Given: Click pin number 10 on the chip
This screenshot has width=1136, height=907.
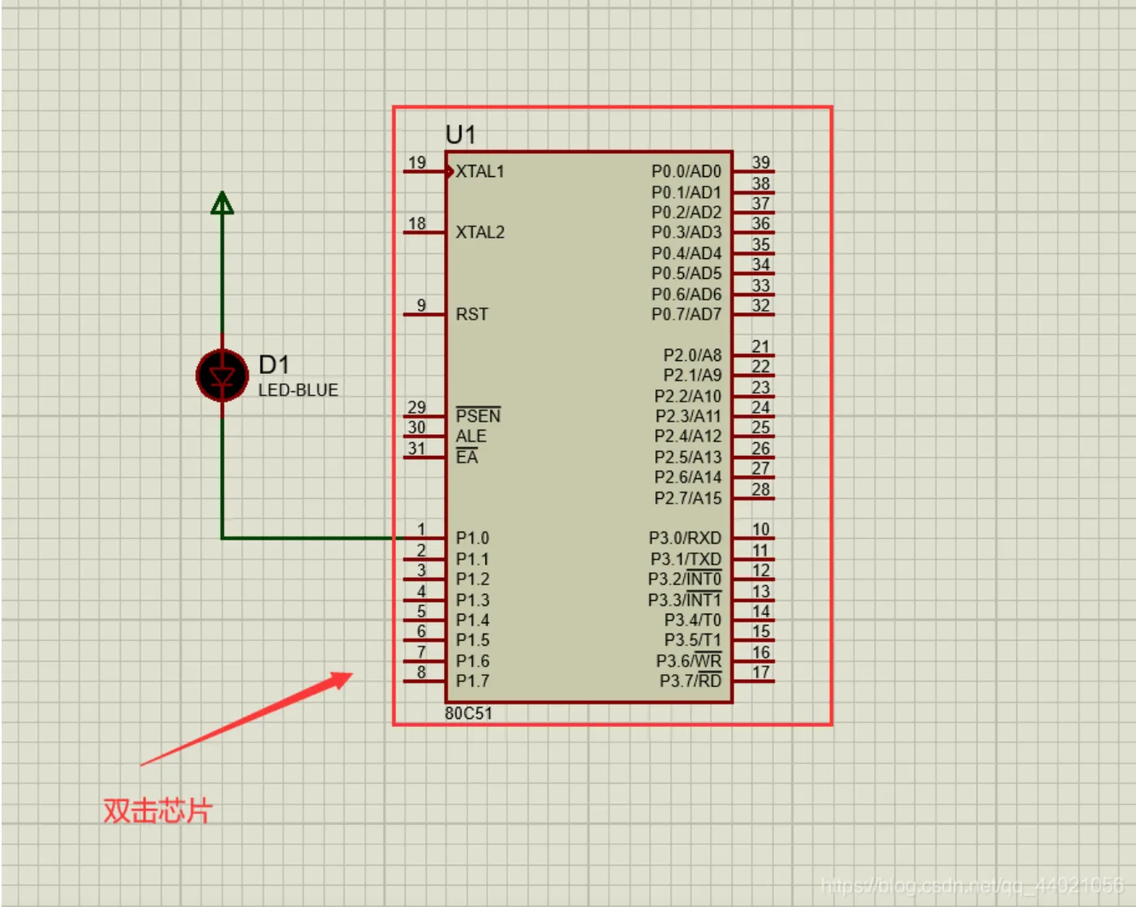Looking at the screenshot, I should [x=760, y=529].
